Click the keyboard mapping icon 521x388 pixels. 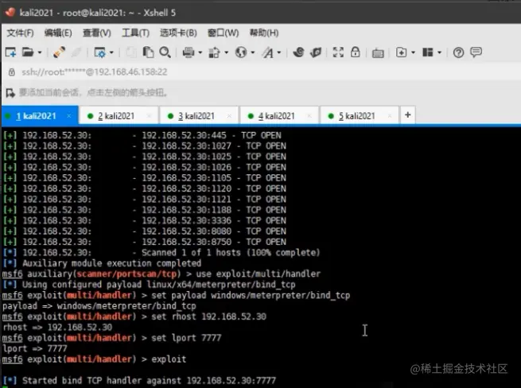(x=378, y=52)
